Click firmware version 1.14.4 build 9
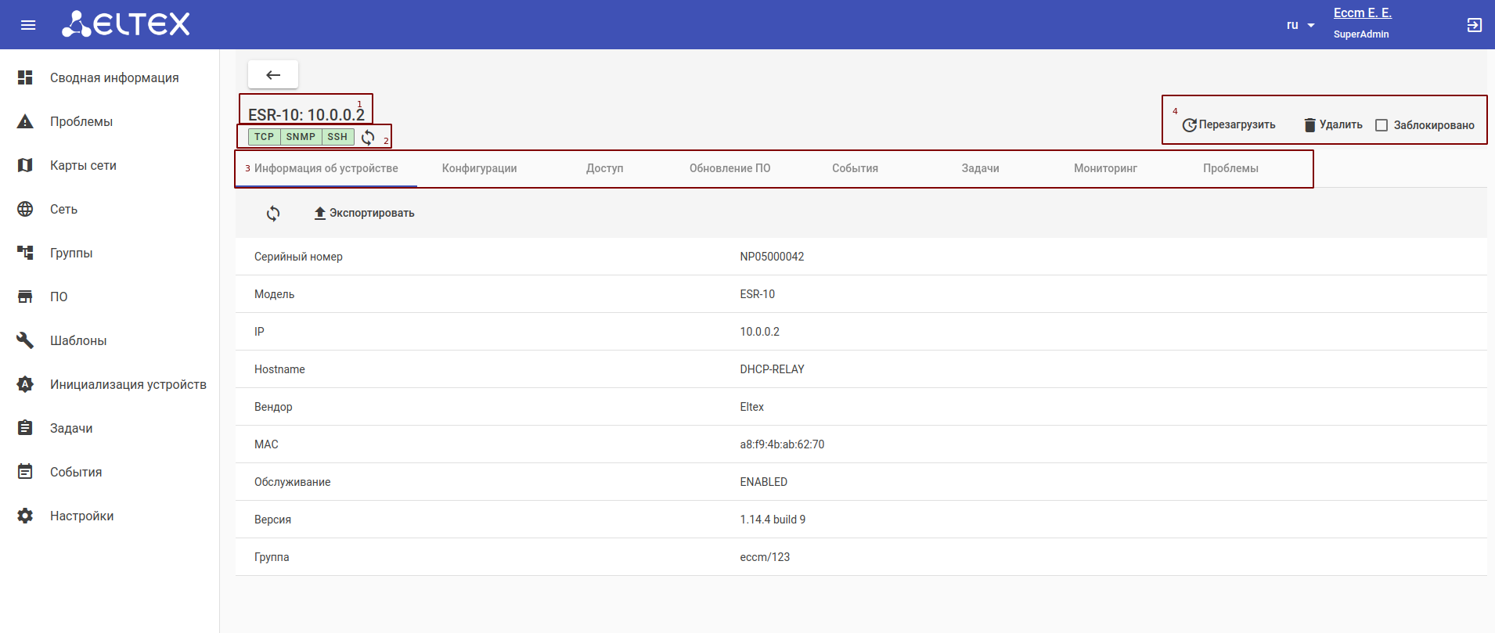Screen dimensions: 1495x633 773,520
